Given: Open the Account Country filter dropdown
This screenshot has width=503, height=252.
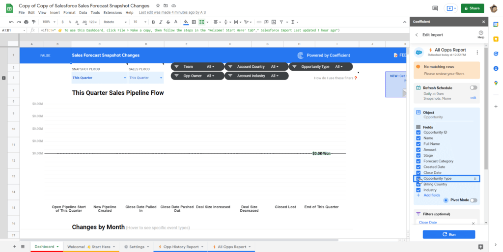Looking at the screenshot, I should [x=275, y=67].
